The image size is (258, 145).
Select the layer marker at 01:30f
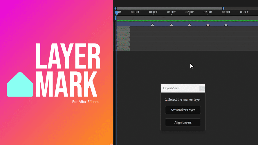tap(171, 25)
